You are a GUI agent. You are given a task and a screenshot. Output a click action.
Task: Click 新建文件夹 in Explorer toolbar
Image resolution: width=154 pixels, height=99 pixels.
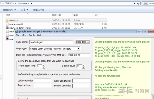click(x=38, y=10)
